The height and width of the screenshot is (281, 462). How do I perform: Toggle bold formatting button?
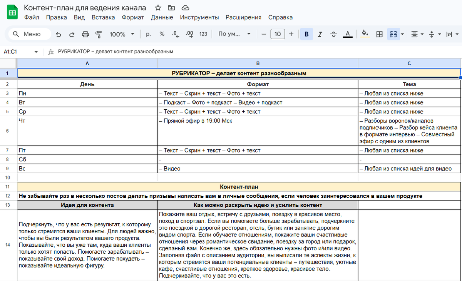click(306, 34)
